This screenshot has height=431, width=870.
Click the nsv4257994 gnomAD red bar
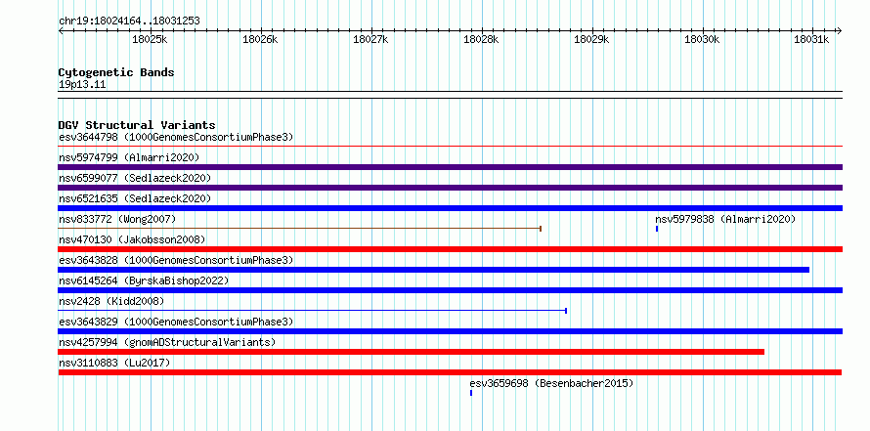[x=412, y=352]
